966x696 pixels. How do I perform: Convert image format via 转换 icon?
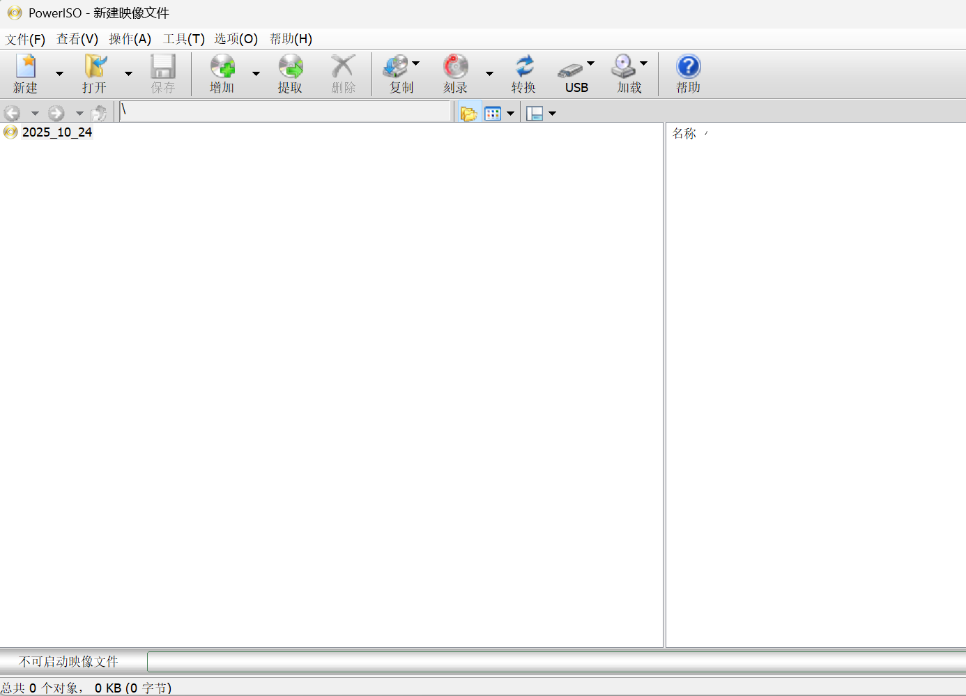point(523,73)
